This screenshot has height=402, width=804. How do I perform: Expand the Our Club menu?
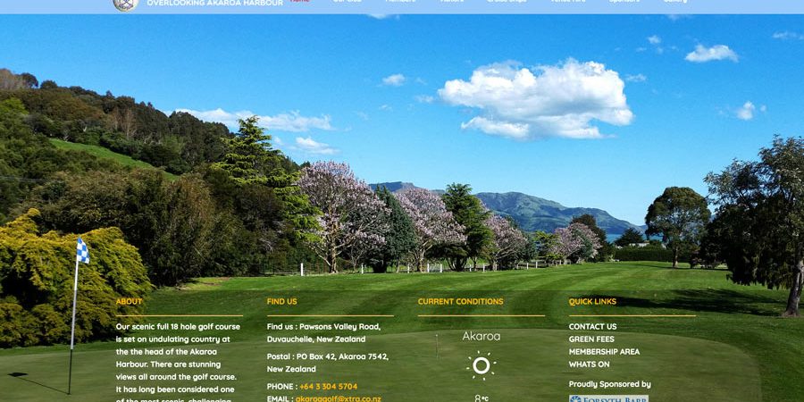pos(347,2)
